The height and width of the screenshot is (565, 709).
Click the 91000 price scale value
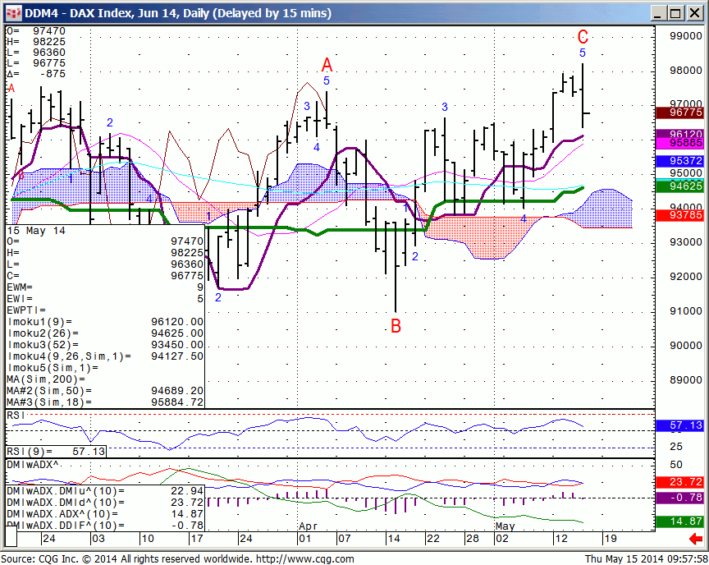click(685, 310)
